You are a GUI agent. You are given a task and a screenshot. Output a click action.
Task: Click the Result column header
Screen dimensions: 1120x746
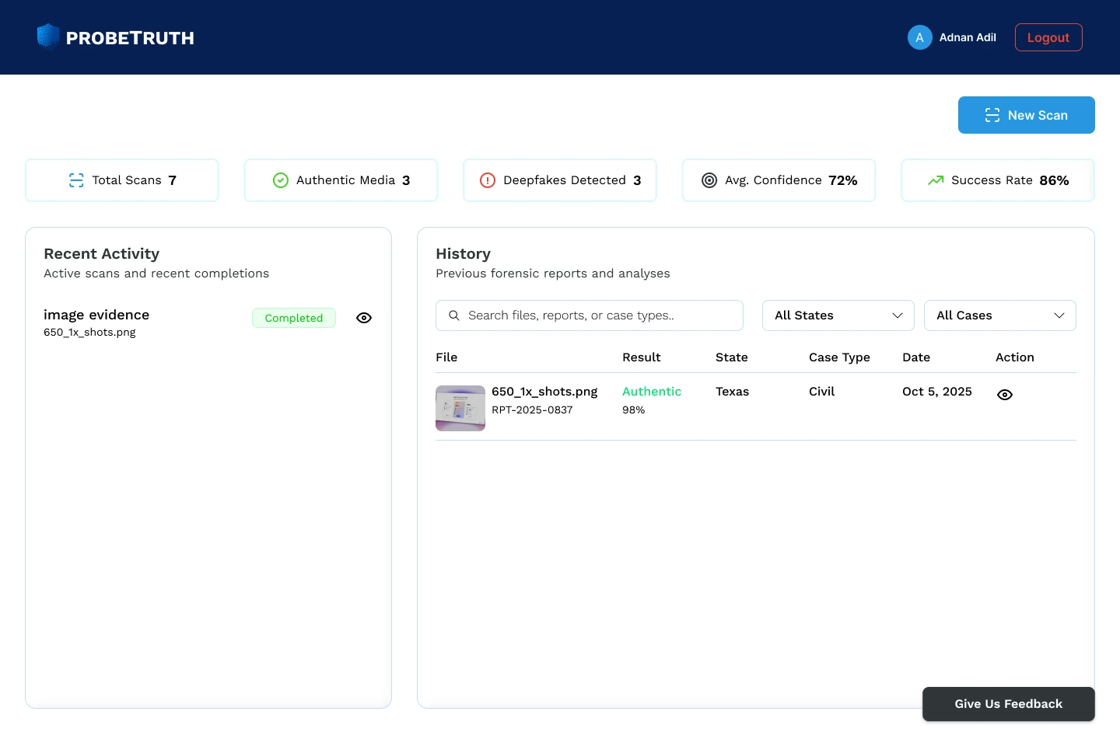point(642,357)
